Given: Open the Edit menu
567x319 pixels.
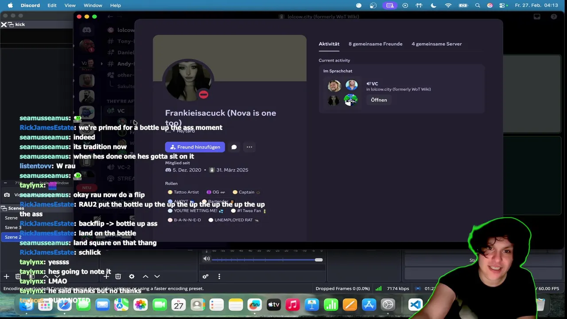Looking at the screenshot, I should point(52,5).
